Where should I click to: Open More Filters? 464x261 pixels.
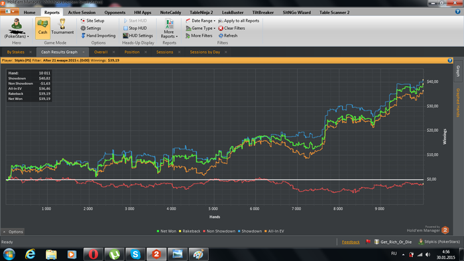point(199,36)
